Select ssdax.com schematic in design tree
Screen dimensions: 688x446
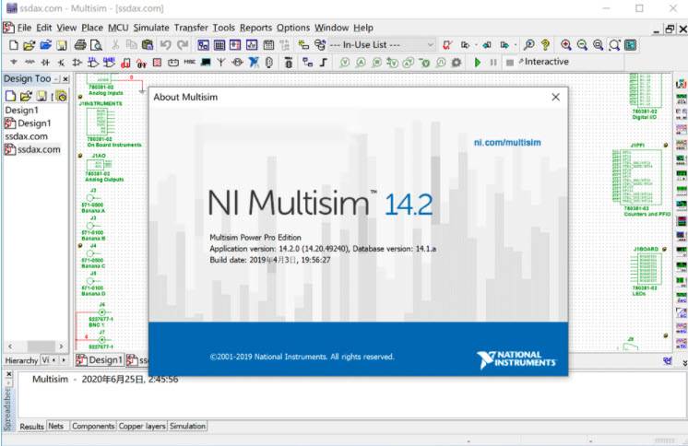click(x=39, y=149)
